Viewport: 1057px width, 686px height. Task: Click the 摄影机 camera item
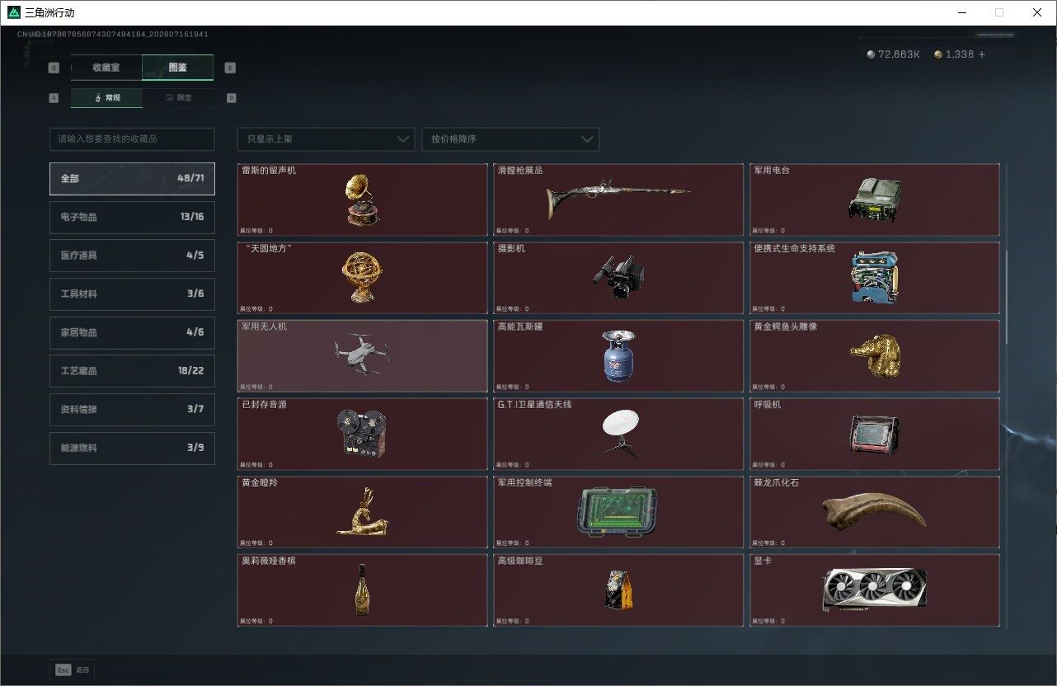point(618,278)
